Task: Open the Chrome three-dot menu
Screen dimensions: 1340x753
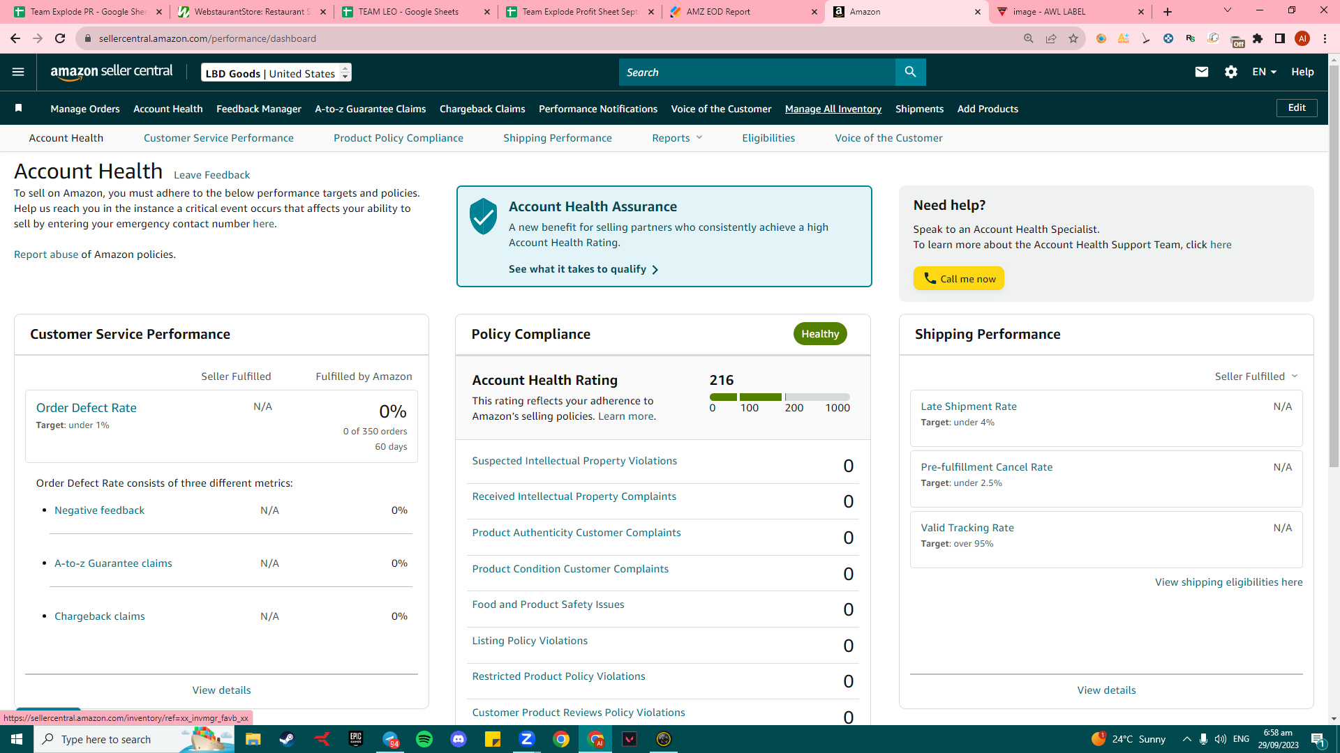Action: point(1325,38)
